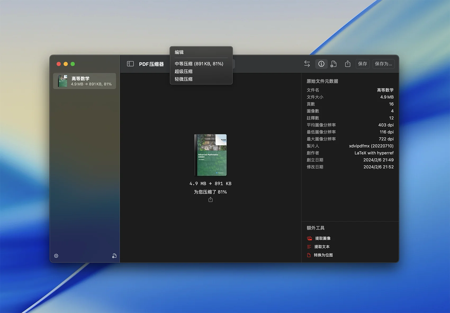Screen dimensions: 450x313
Task: Select 编辑 in the popup menu
Action: pos(179,52)
